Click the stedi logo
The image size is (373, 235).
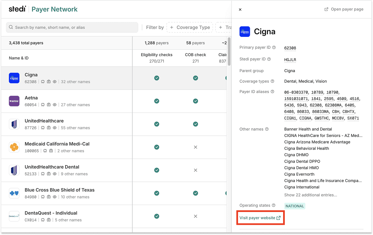17,9
